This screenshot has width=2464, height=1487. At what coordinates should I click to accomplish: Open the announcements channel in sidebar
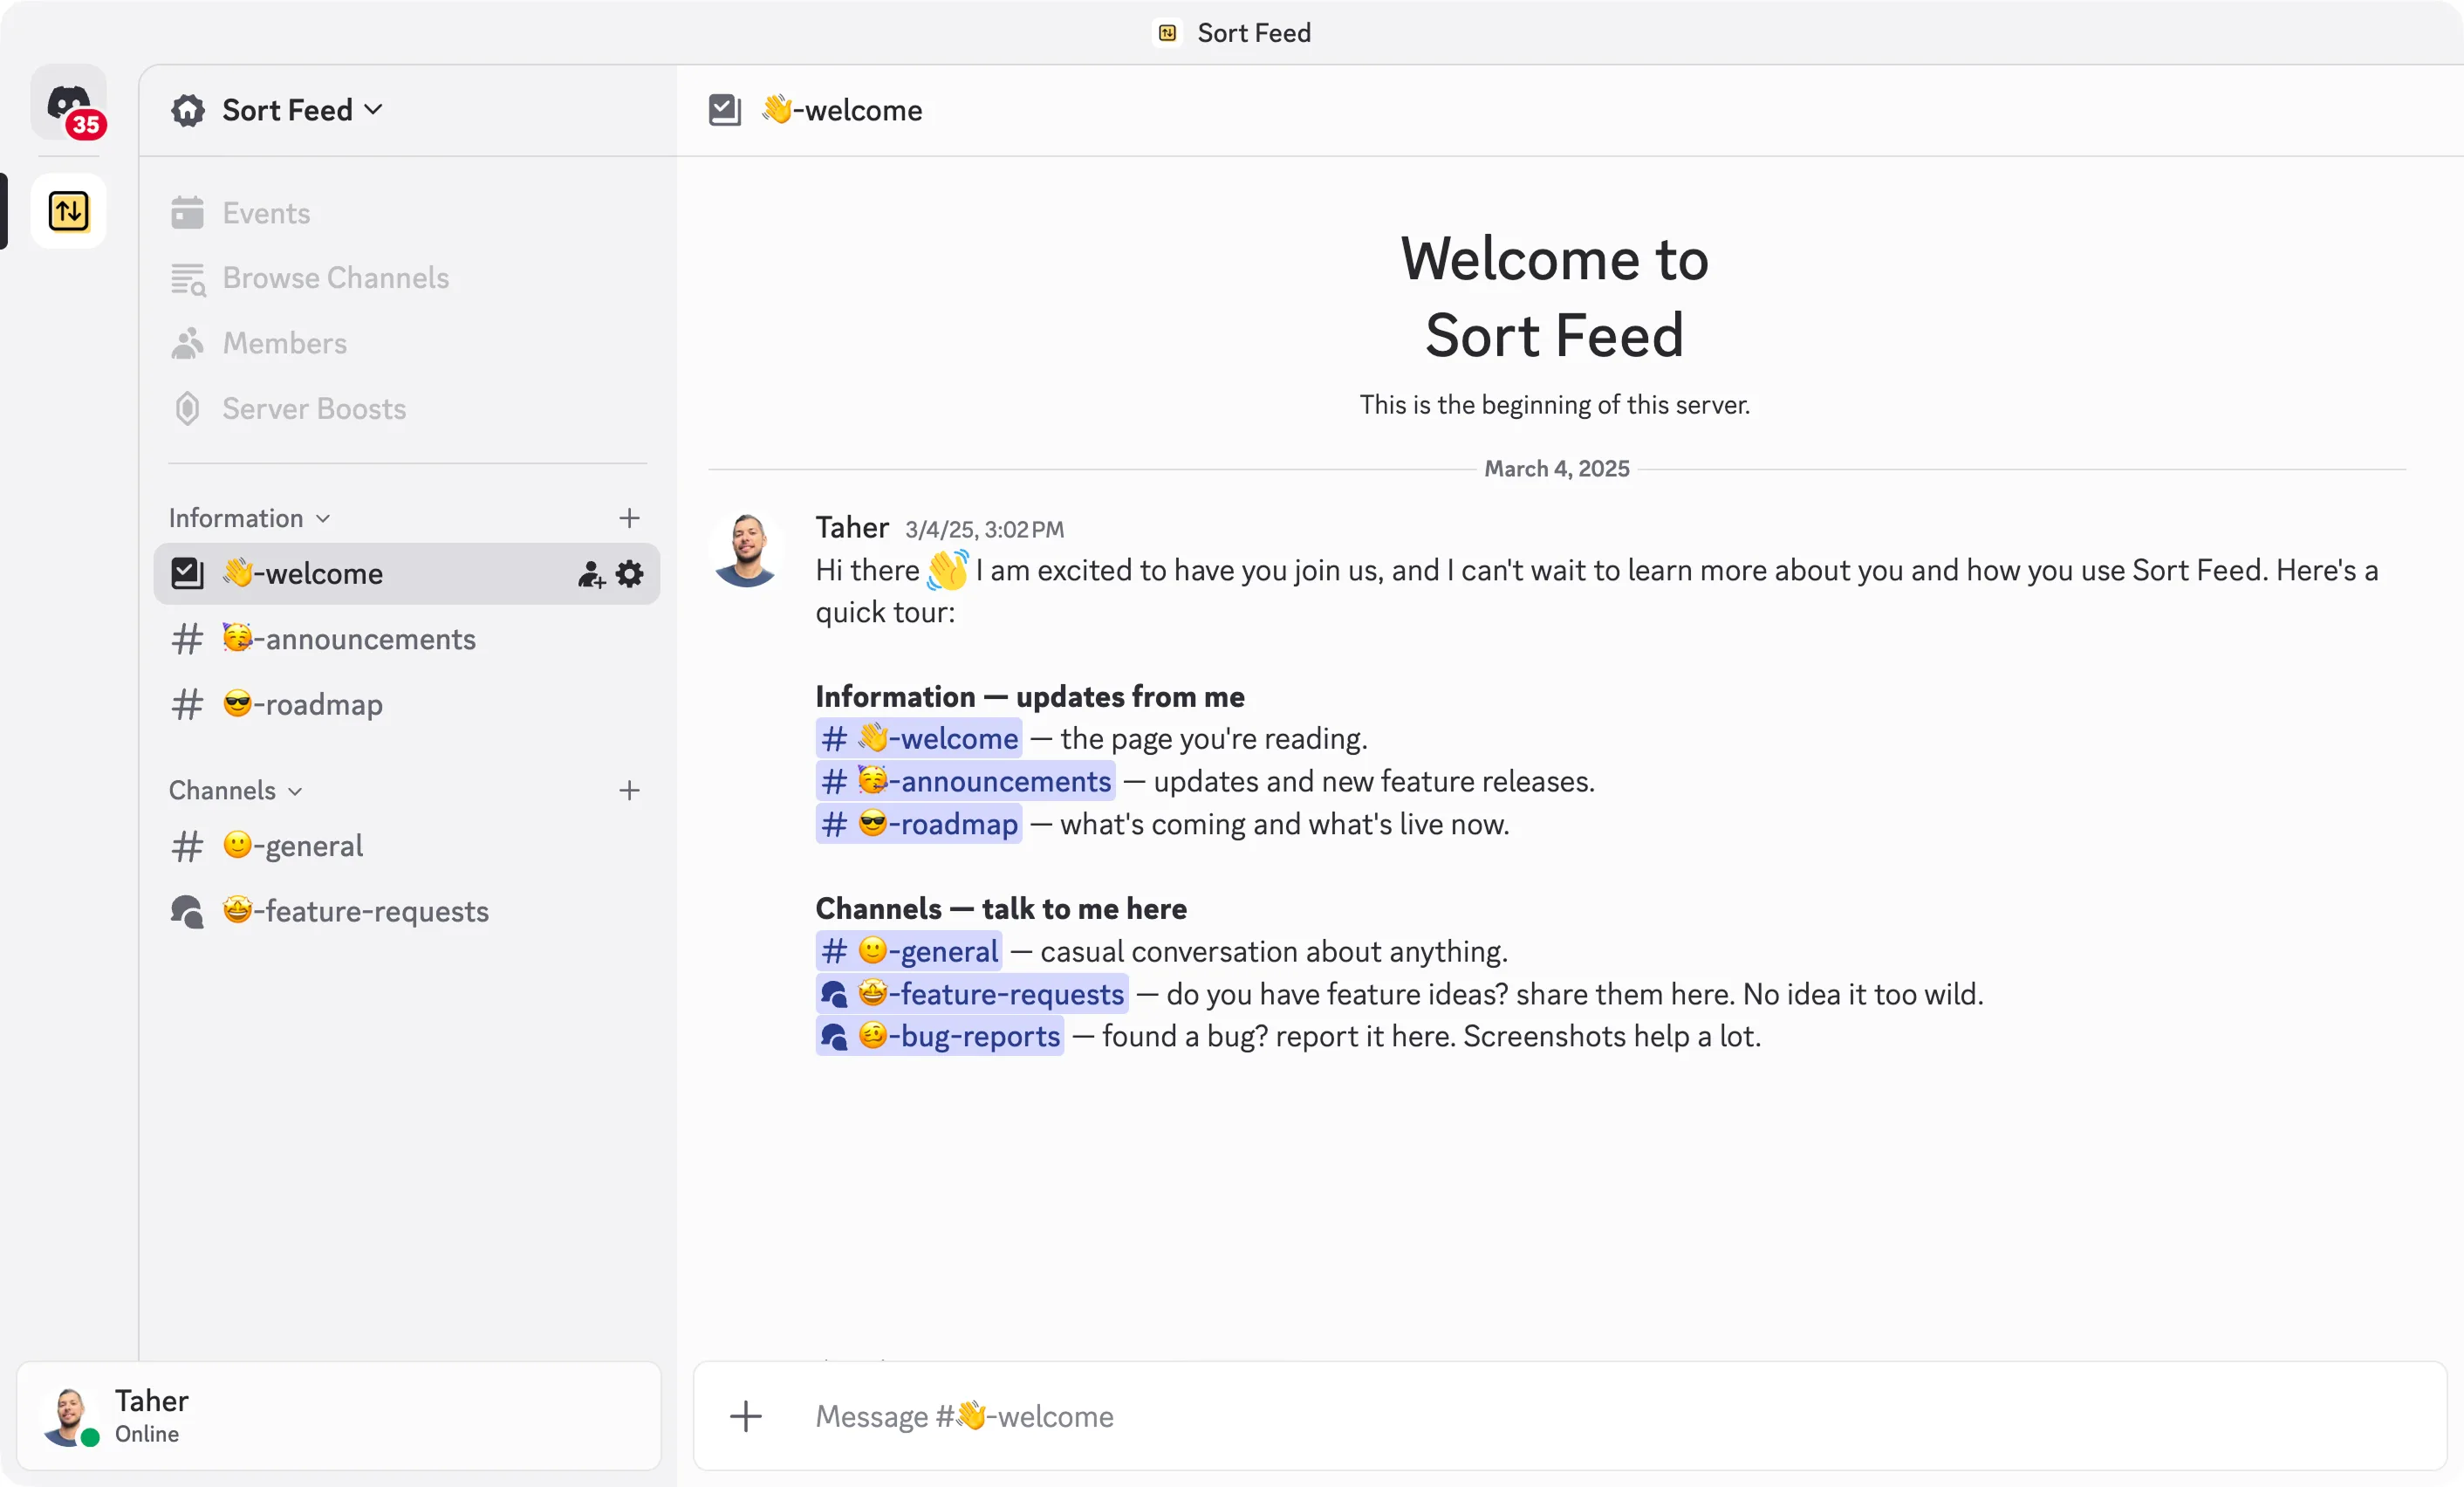(x=406, y=639)
